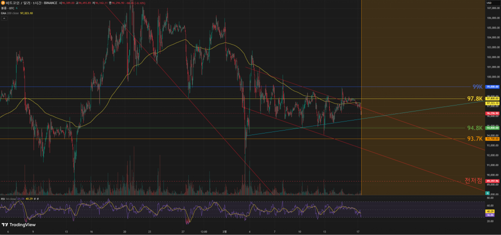
Task: Click the orange 93.7K text label
Action: pos(474,138)
